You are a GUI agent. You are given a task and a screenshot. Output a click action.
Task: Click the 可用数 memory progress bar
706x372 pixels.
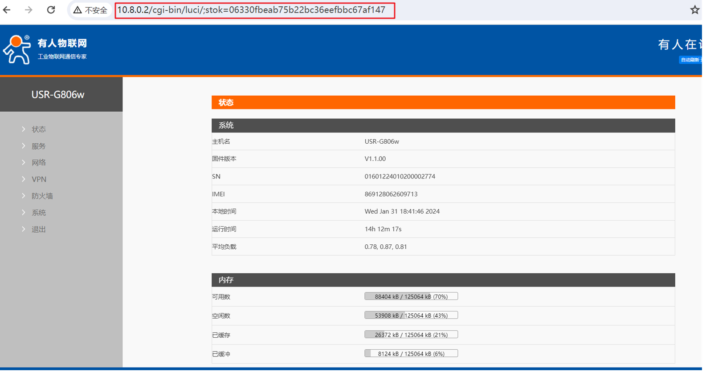click(x=411, y=297)
